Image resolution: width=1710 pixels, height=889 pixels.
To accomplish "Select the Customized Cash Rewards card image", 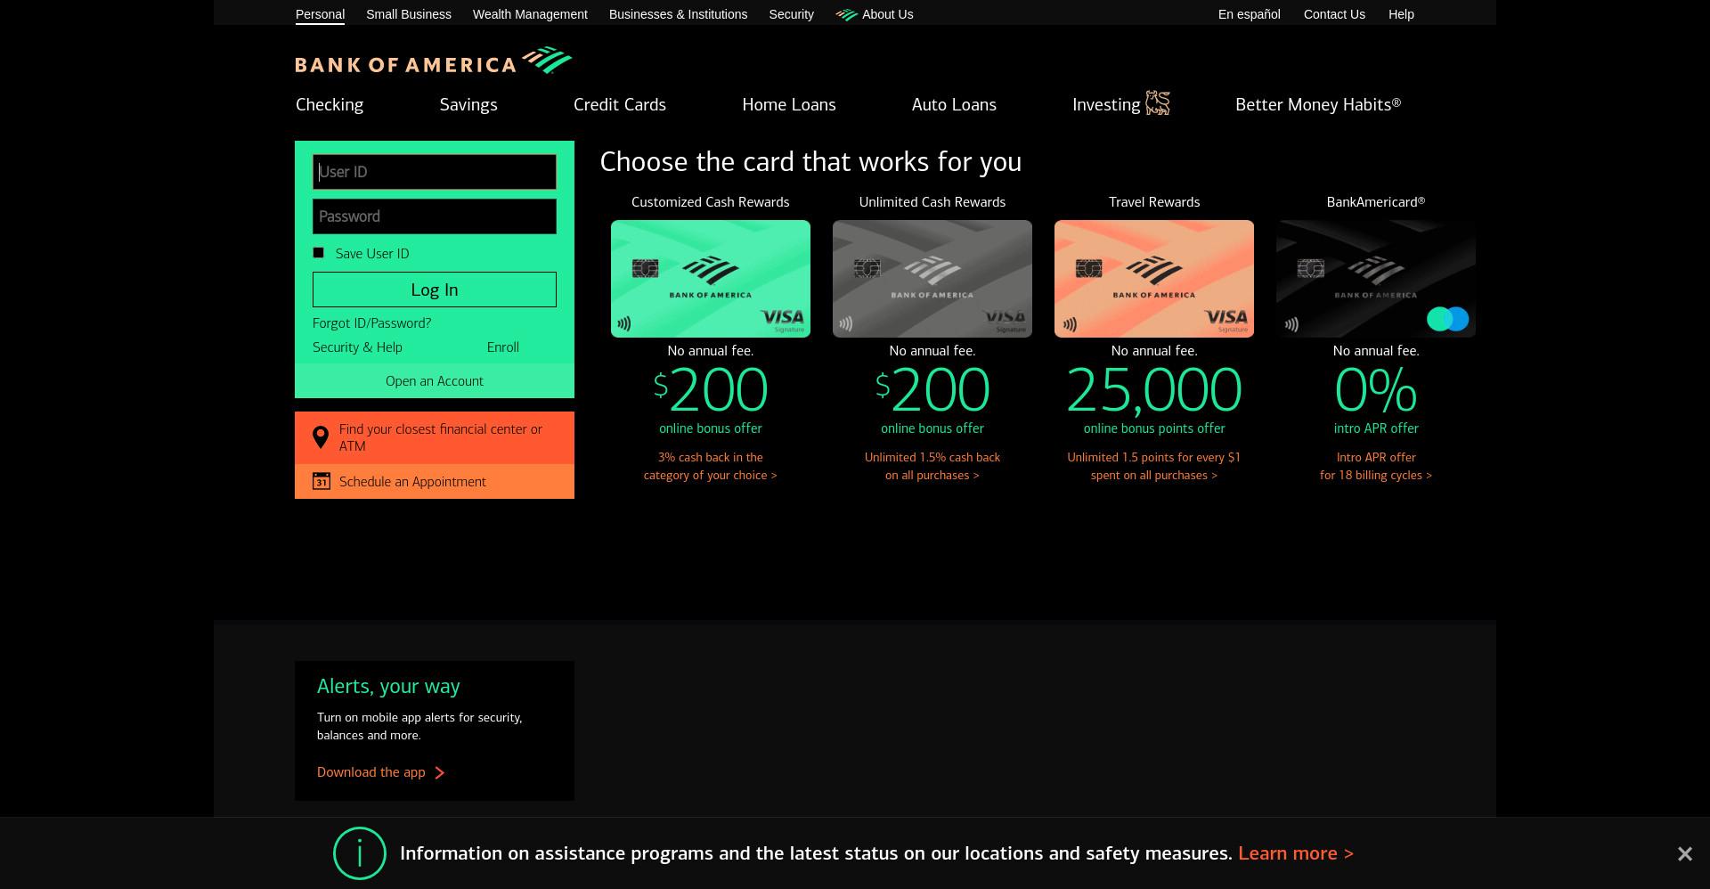I will click(711, 279).
